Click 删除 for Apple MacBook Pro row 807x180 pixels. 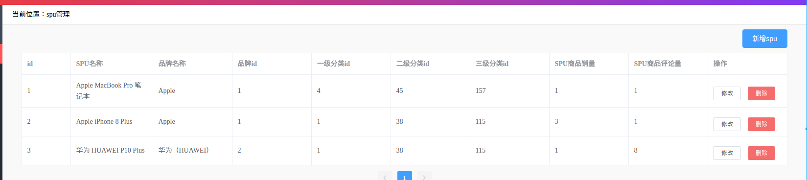pyautogui.click(x=761, y=93)
